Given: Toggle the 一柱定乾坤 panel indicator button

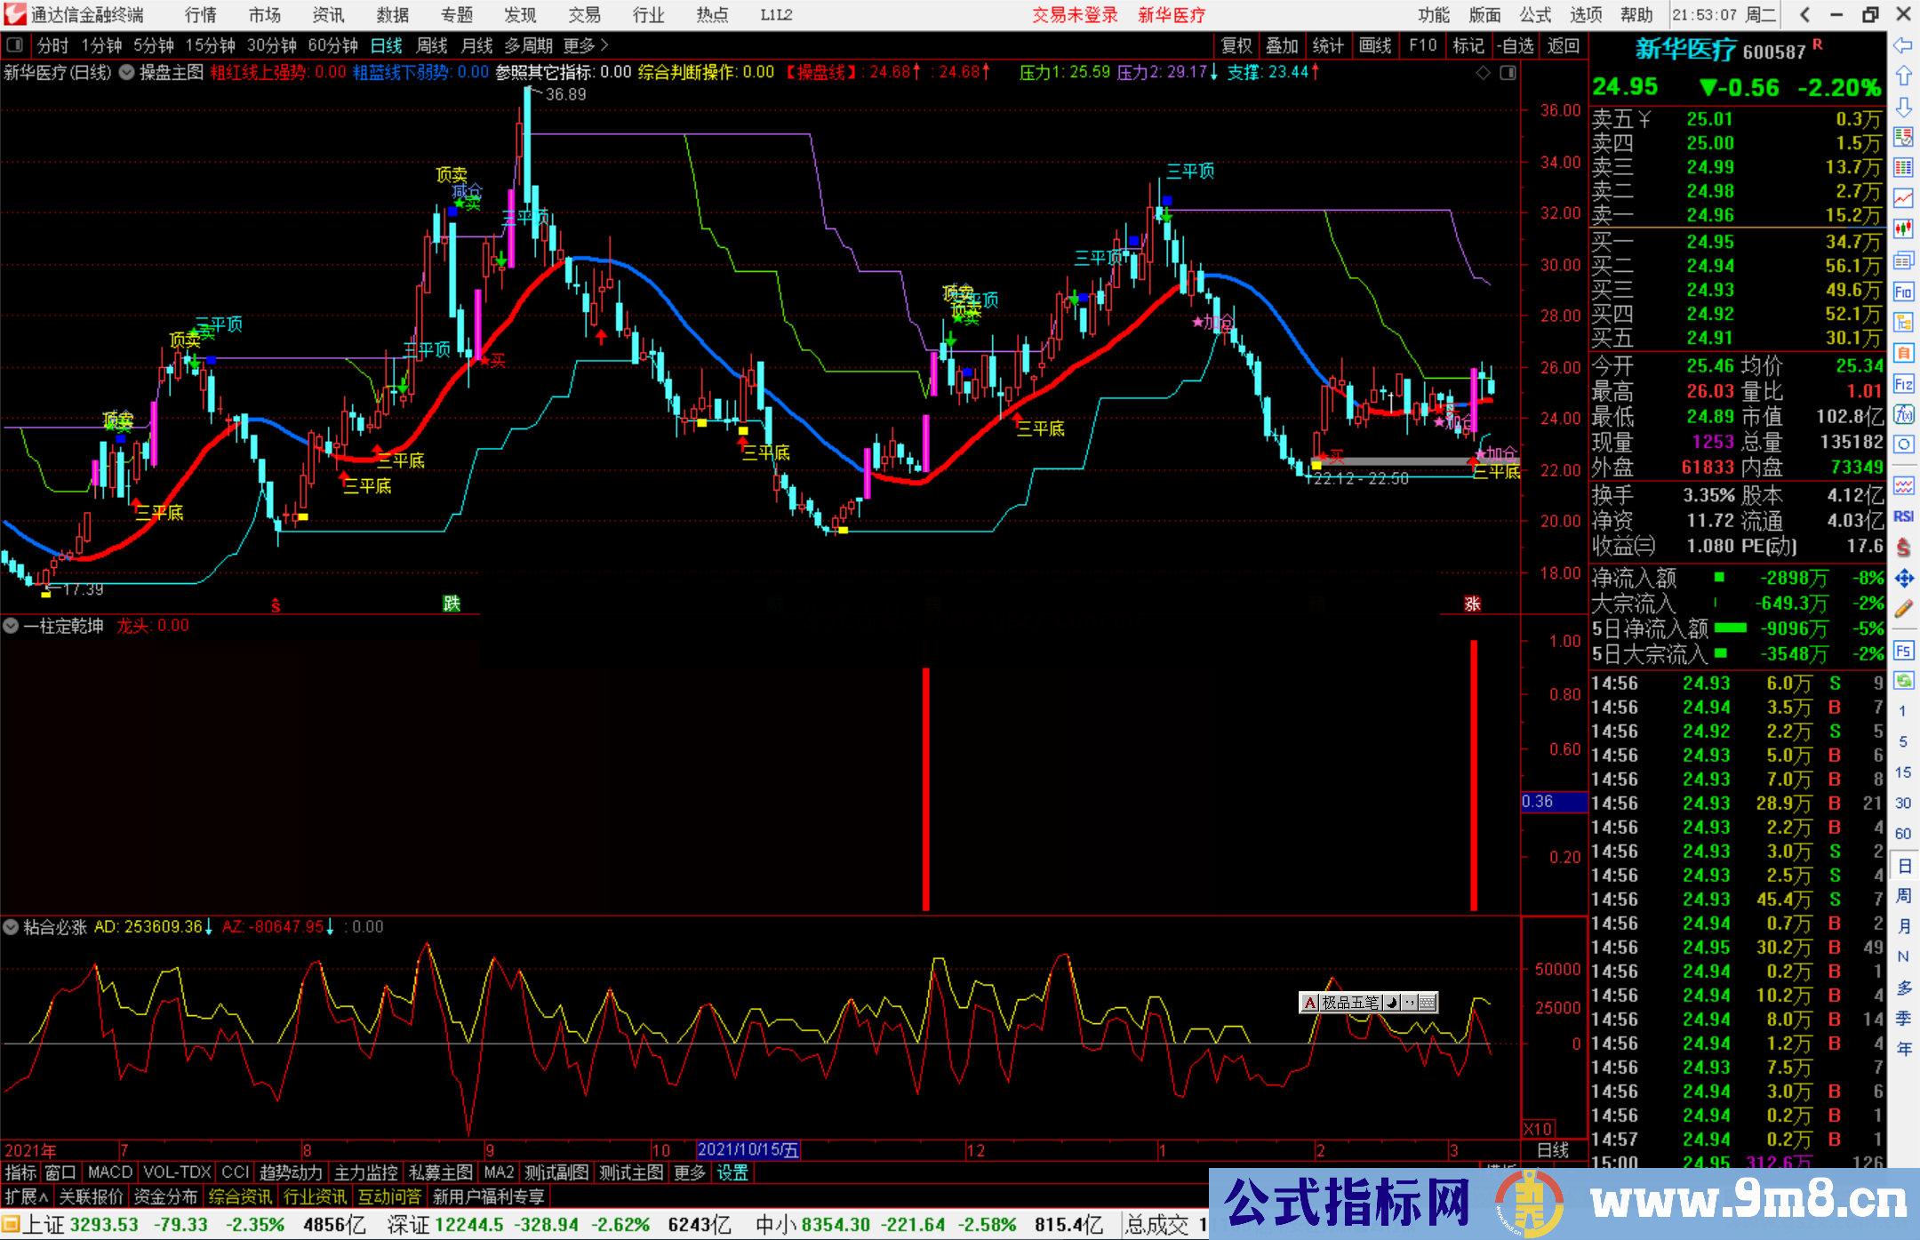Looking at the screenshot, I should (11, 626).
